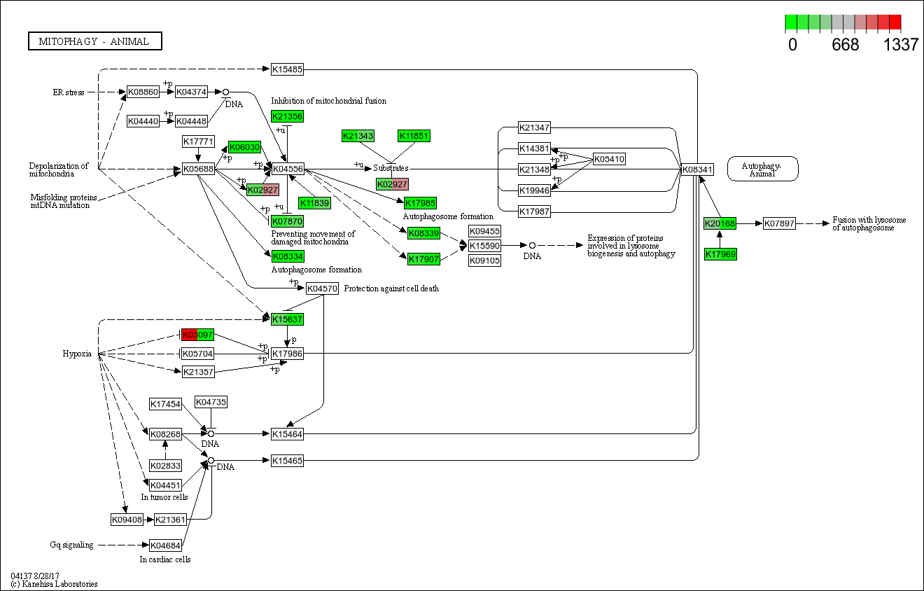Open the K08341 node
Viewport: 924px width, 591px height.
[697, 169]
